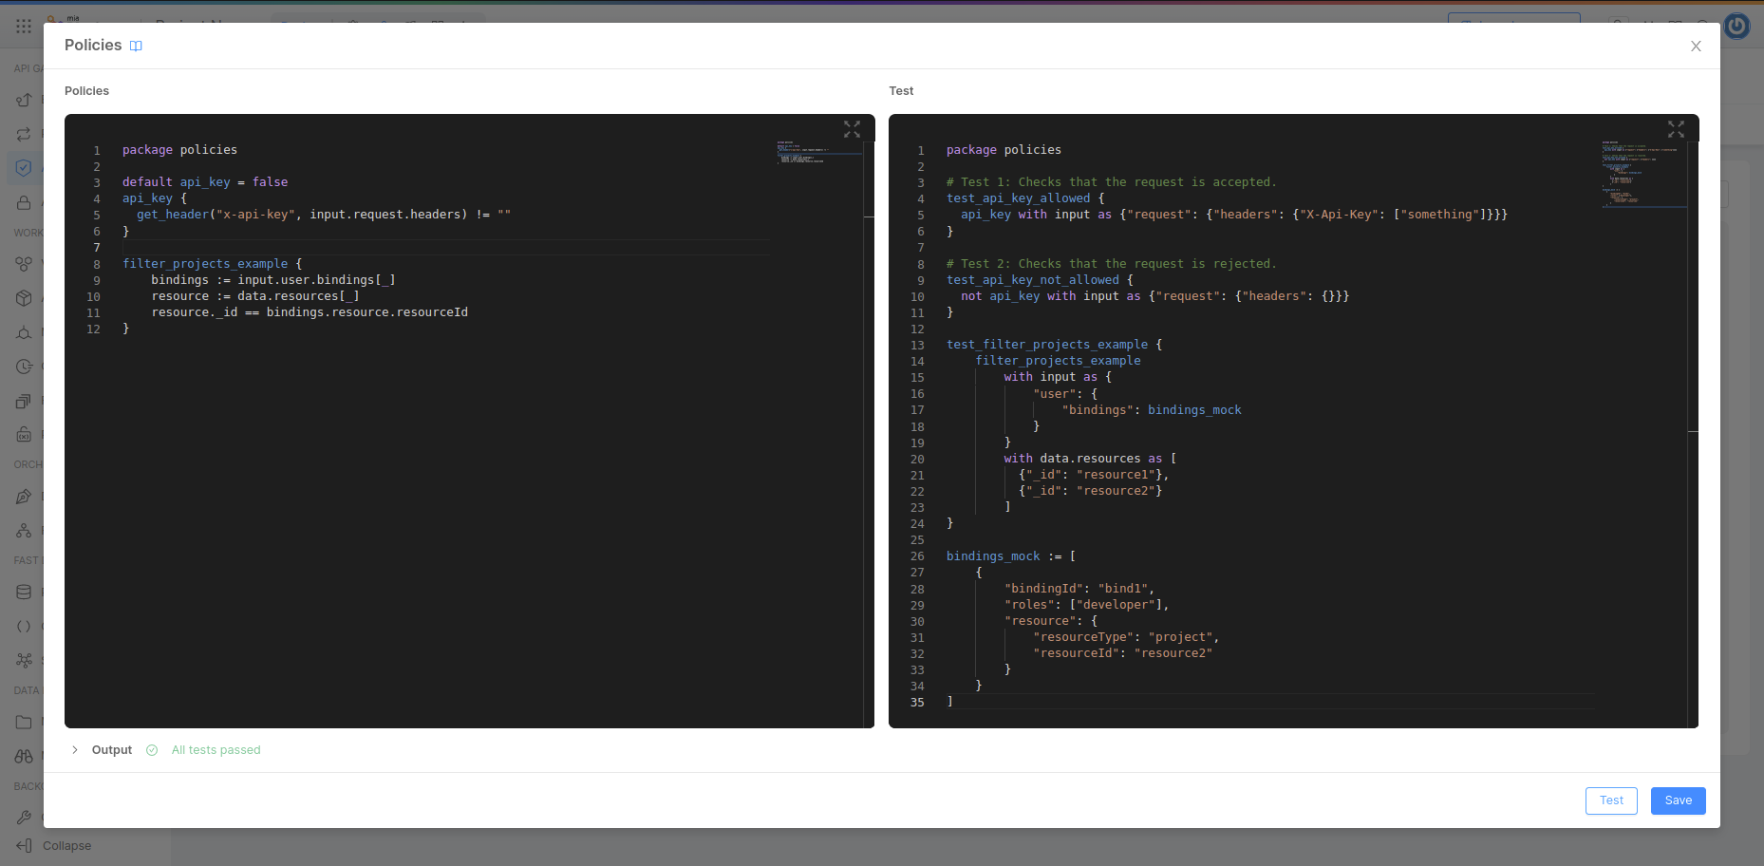Expand the Test code editor to fullscreen

[x=1676, y=129]
